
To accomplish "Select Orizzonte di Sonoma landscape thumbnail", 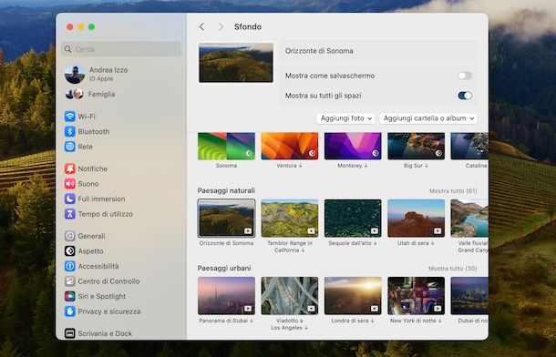I will 226,219.
